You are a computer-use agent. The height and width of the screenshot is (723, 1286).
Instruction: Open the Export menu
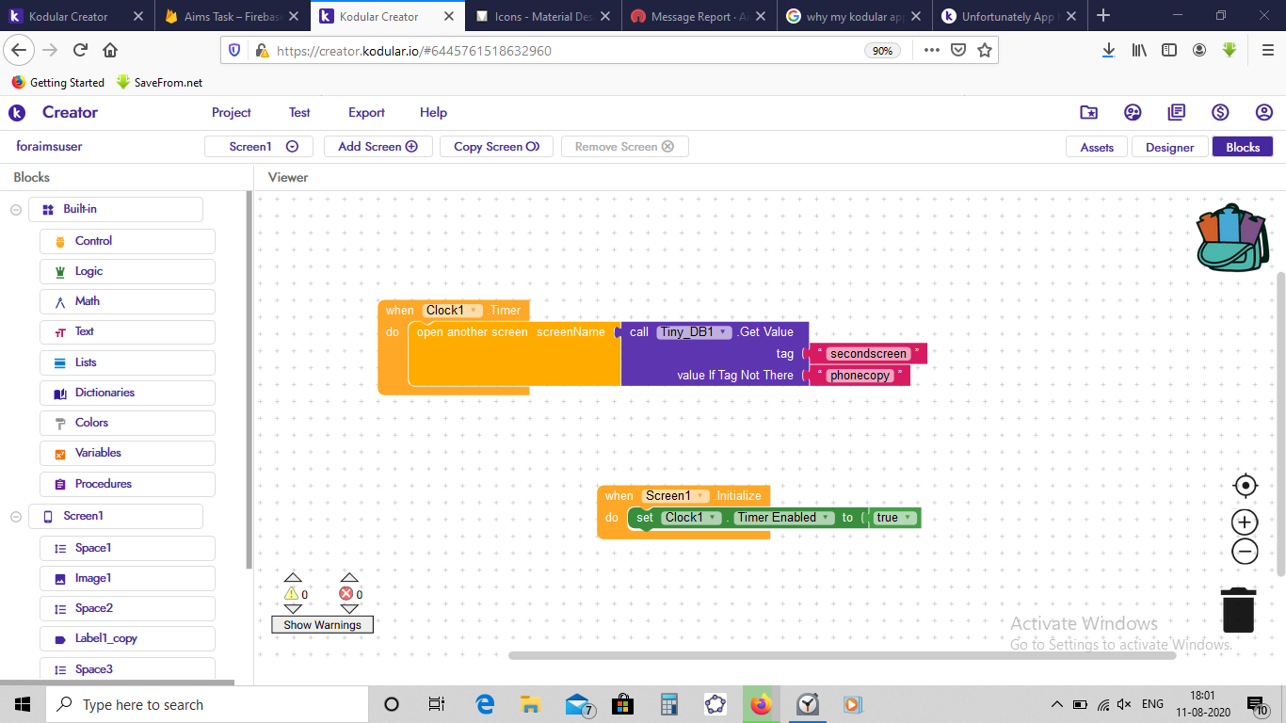(366, 112)
